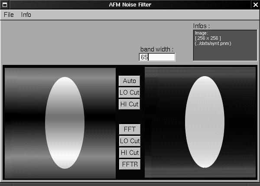260x186 pixels.
Task: Close the AFM Noise Filter window
Action: [x=256, y=5]
